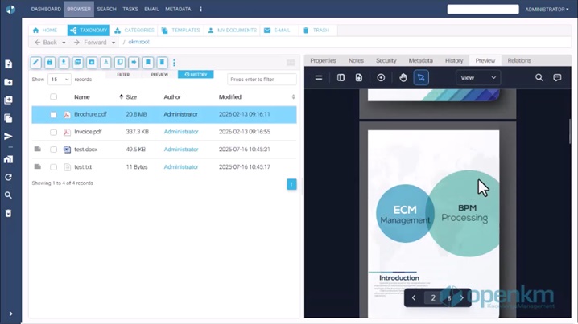
Task: Check the Invoice.pdf row checkbox
Action: 53,132
